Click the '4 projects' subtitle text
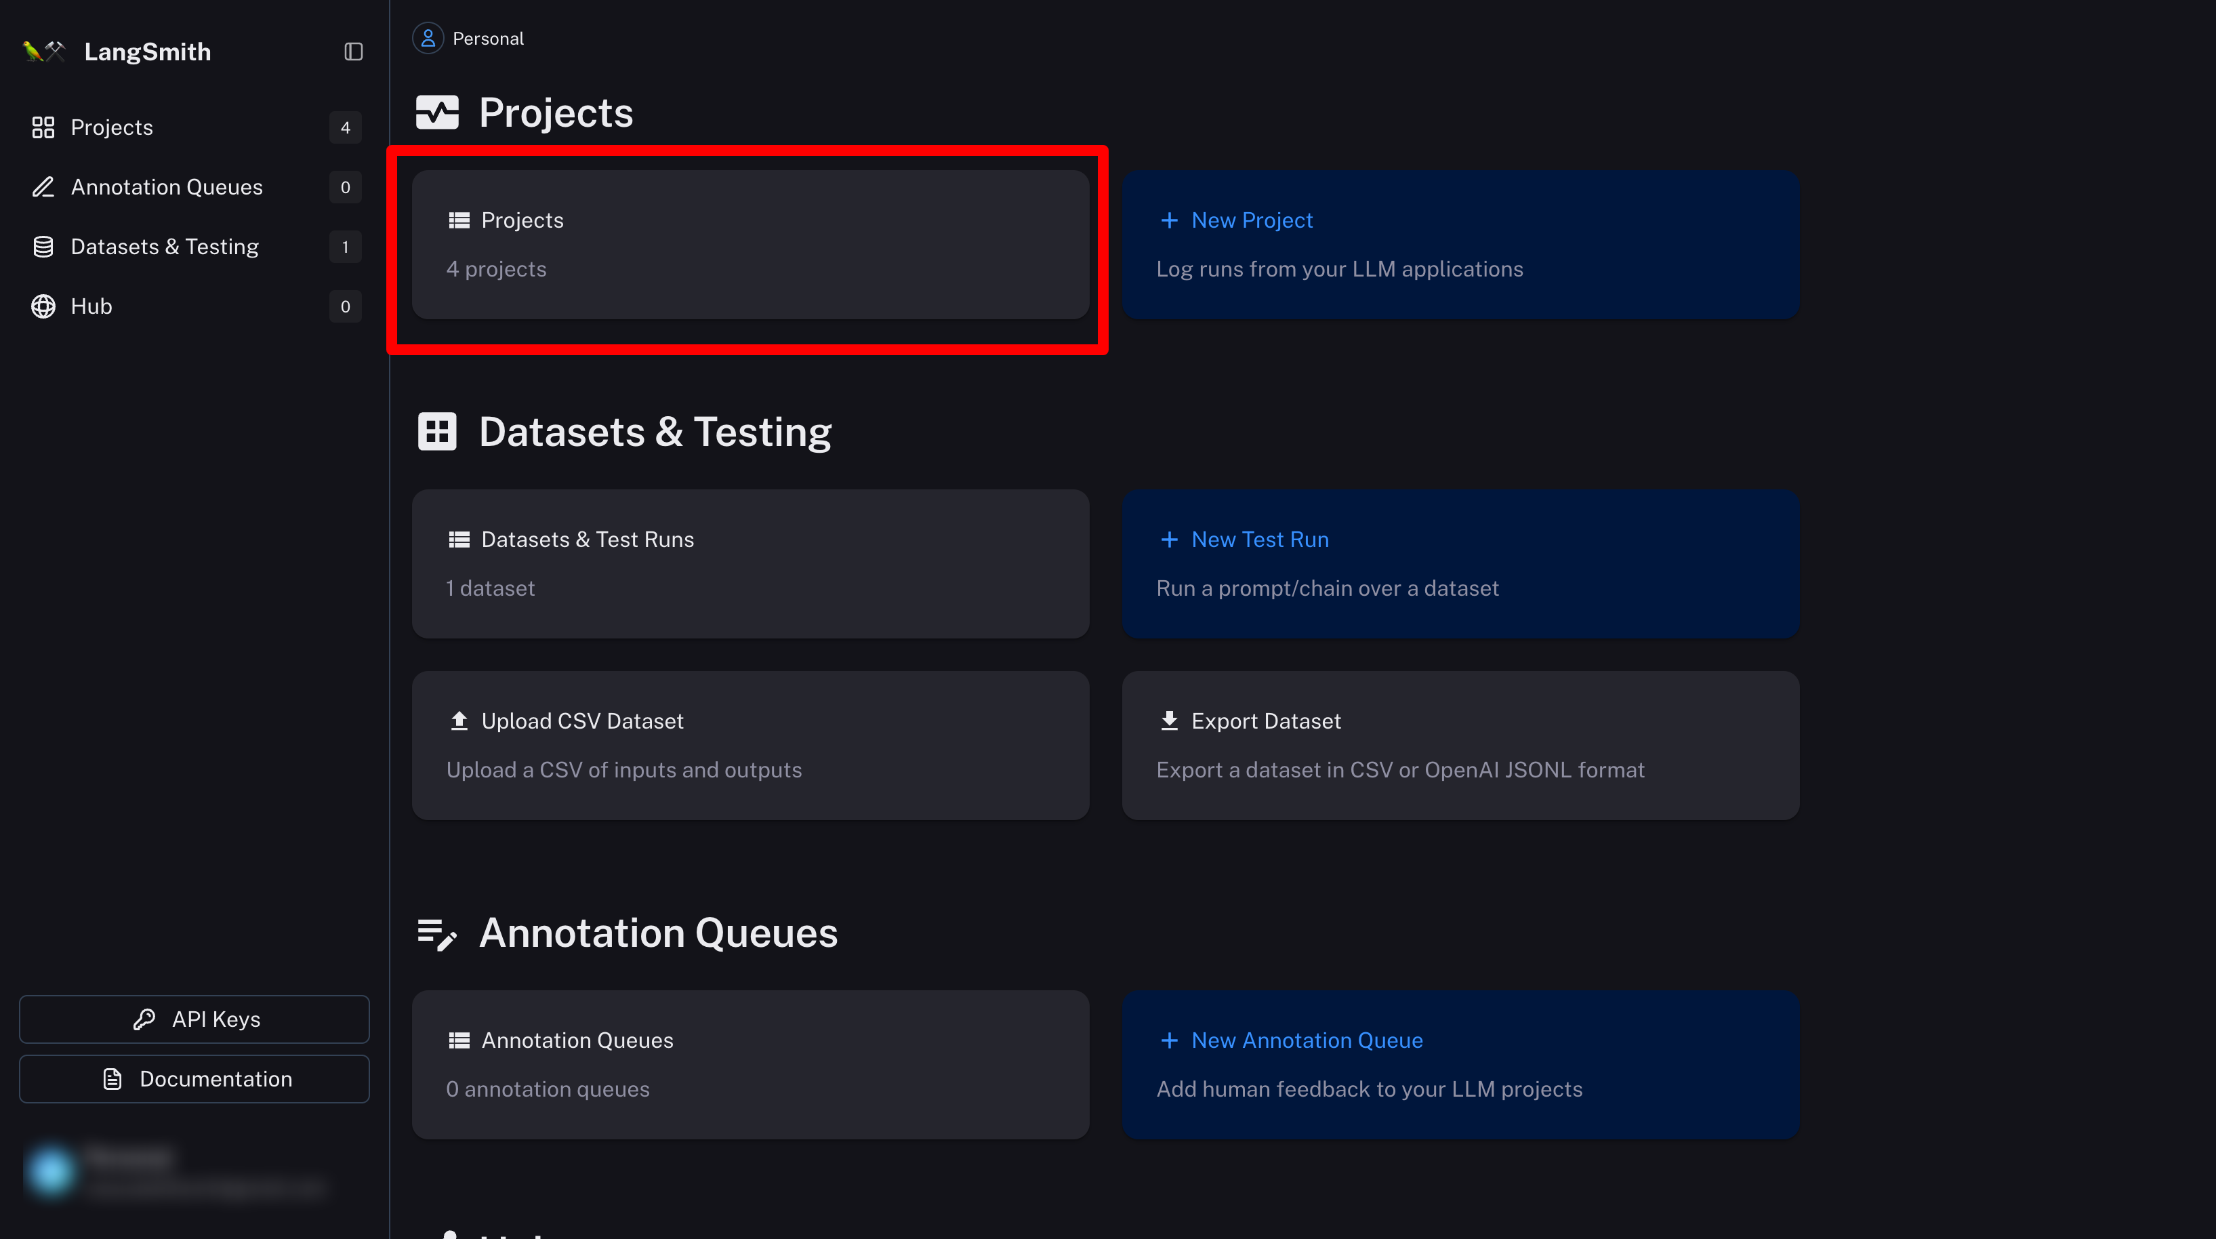This screenshot has height=1239, width=2216. (x=496, y=269)
